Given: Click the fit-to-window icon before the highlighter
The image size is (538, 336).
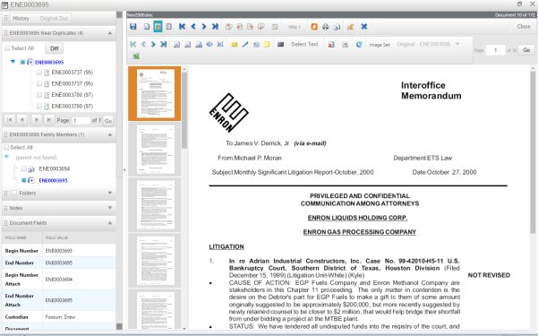Looking at the screenshot, I should (220, 44).
